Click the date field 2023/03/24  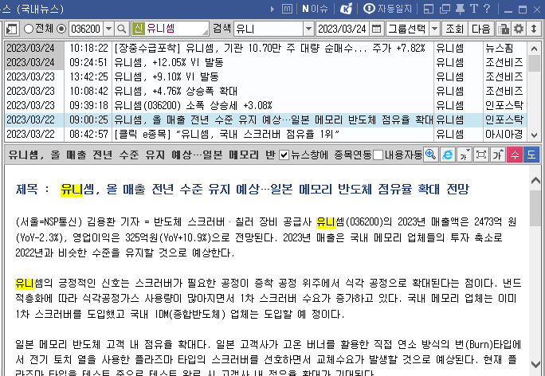tap(343, 29)
